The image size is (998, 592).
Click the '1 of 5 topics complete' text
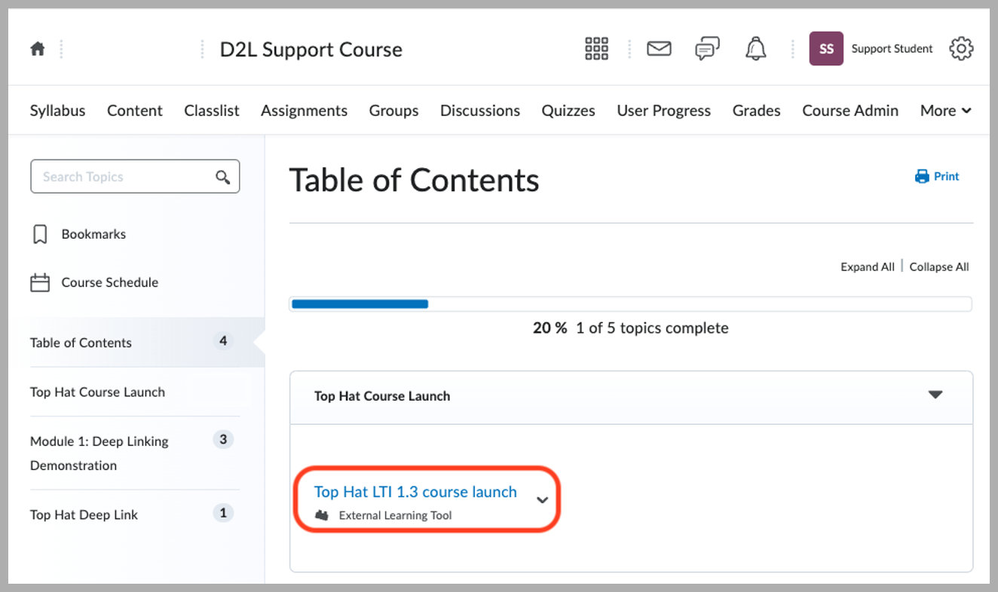click(x=652, y=328)
